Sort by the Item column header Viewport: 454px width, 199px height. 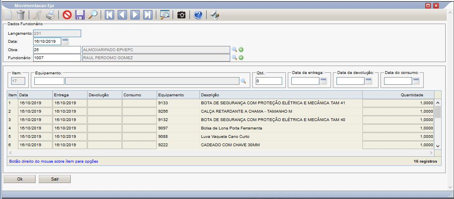pyautogui.click(x=12, y=95)
